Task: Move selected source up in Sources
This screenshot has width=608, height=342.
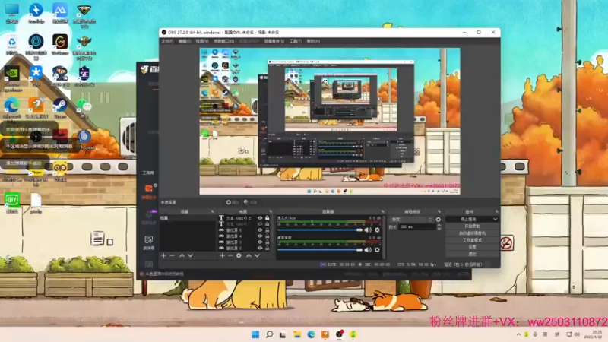Action: pyautogui.click(x=249, y=256)
